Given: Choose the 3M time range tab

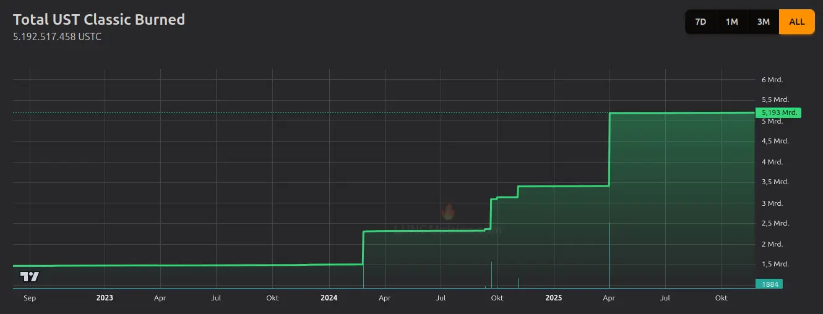Looking at the screenshot, I should (763, 22).
